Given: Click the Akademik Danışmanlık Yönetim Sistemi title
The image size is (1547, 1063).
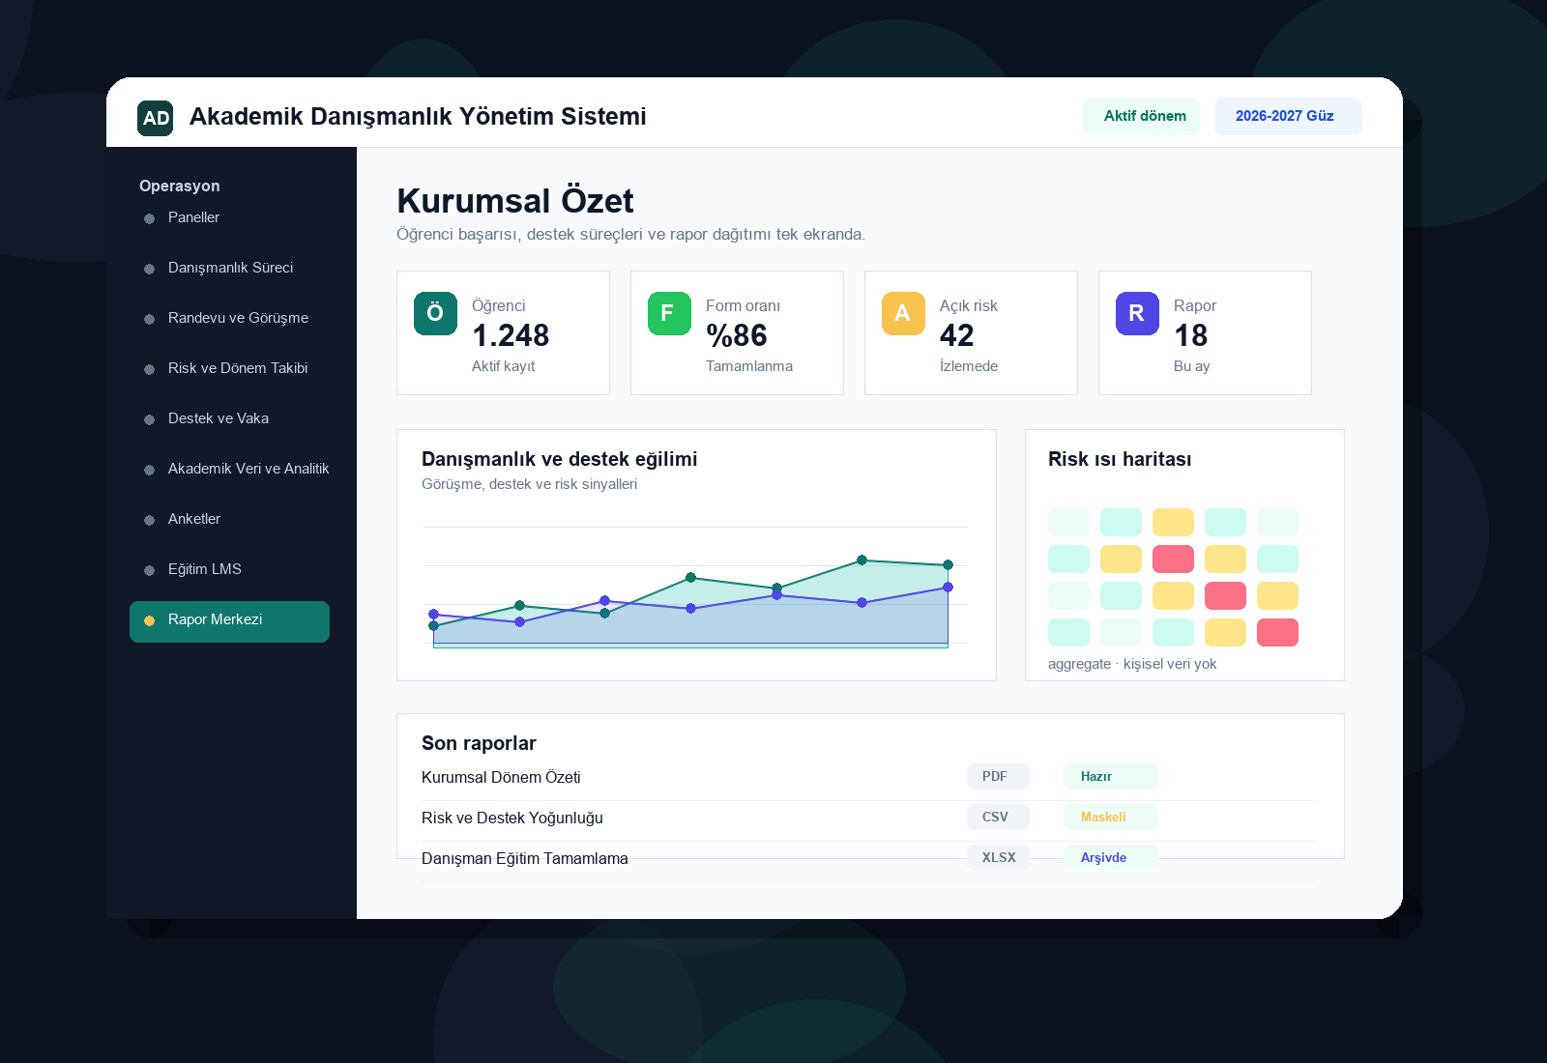Looking at the screenshot, I should coord(418,117).
